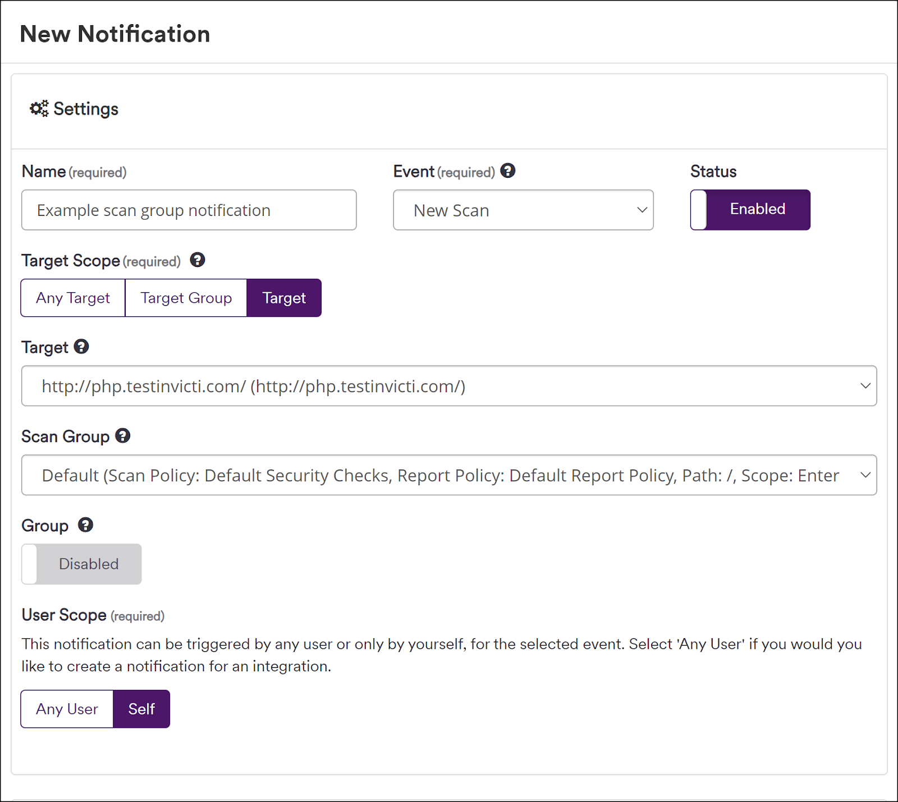Select the Target Group scope tab
Image resolution: width=898 pixels, height=802 pixels.
(x=186, y=298)
